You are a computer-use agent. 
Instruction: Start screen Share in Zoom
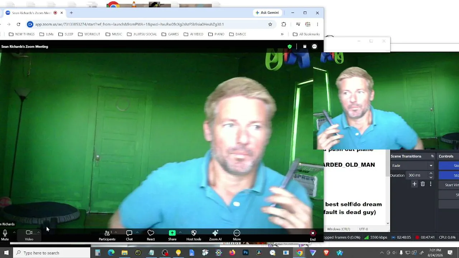(172, 235)
